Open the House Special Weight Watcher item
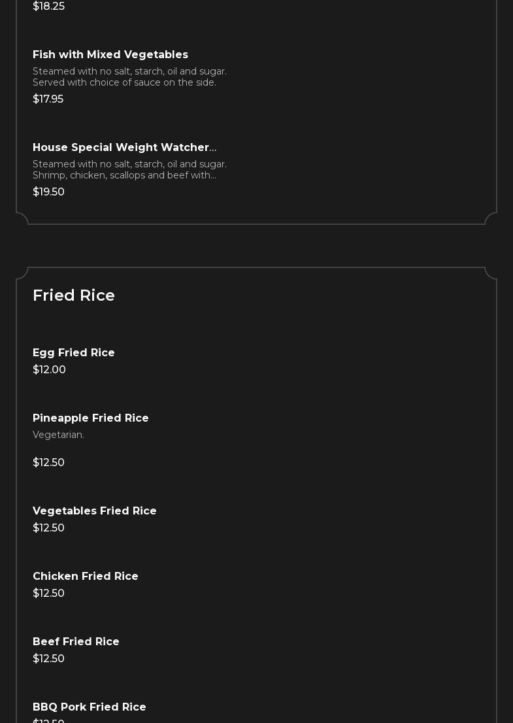513x723 pixels. tap(124, 148)
